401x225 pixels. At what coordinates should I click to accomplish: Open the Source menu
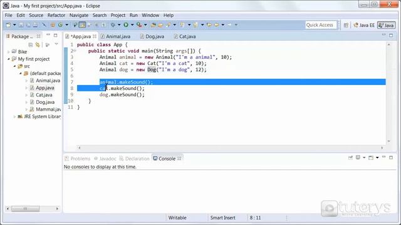point(36,15)
